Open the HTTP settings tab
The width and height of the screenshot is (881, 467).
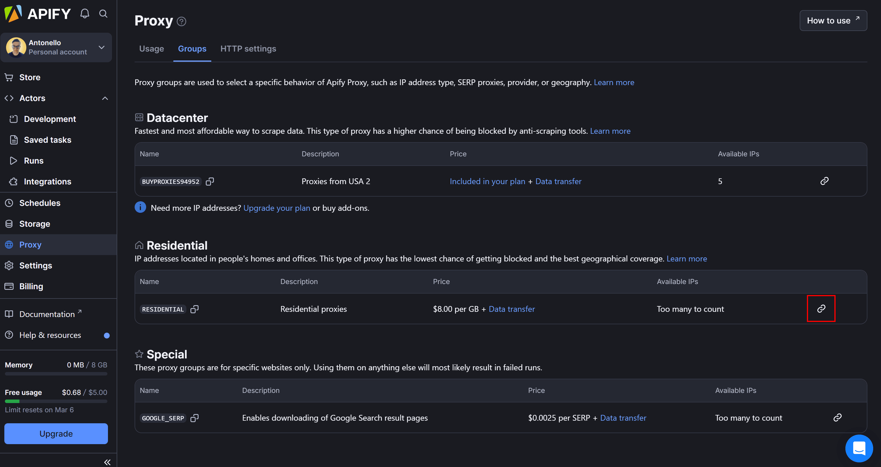(x=248, y=49)
